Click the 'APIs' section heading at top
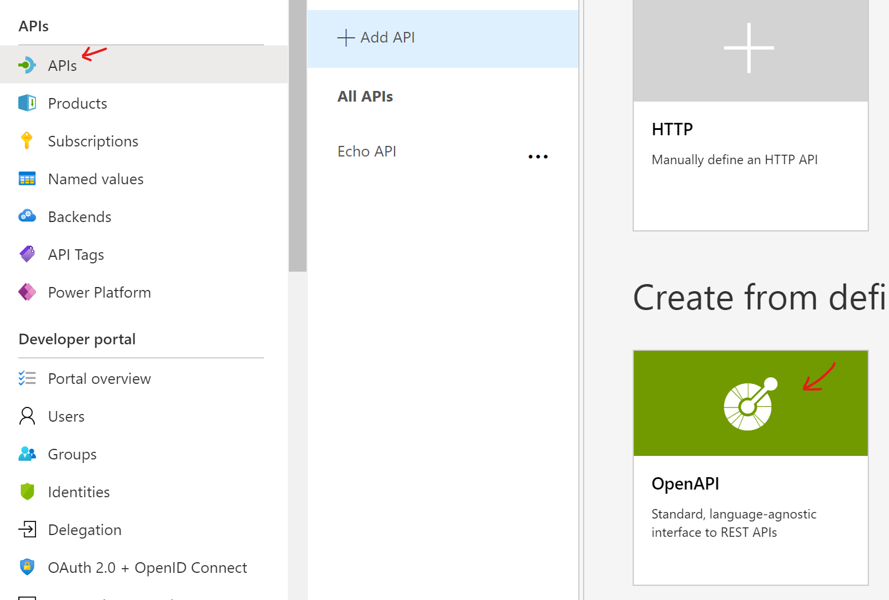This screenshot has width=889, height=600. [34, 26]
